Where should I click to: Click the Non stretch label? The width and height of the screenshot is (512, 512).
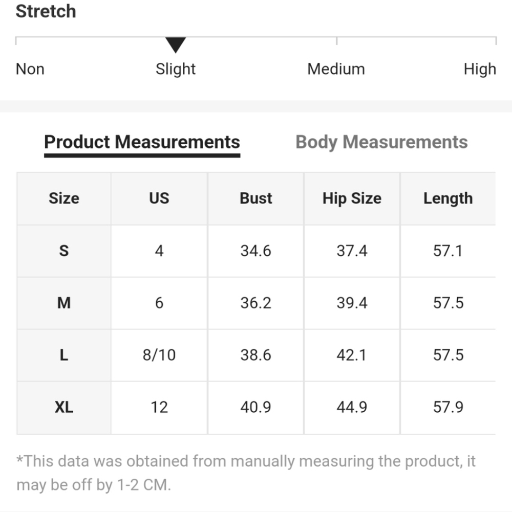(30, 69)
